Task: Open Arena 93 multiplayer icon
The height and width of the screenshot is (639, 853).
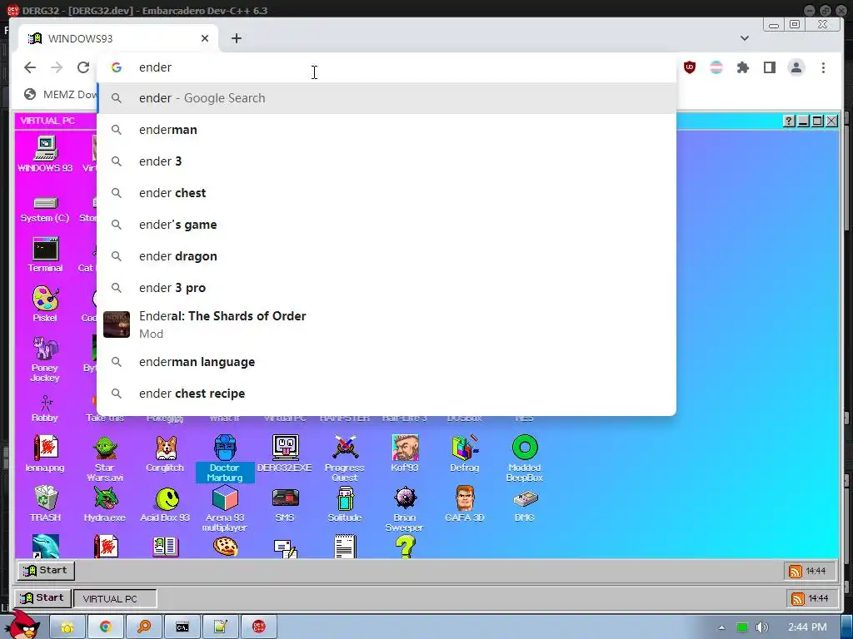Action: (225, 508)
